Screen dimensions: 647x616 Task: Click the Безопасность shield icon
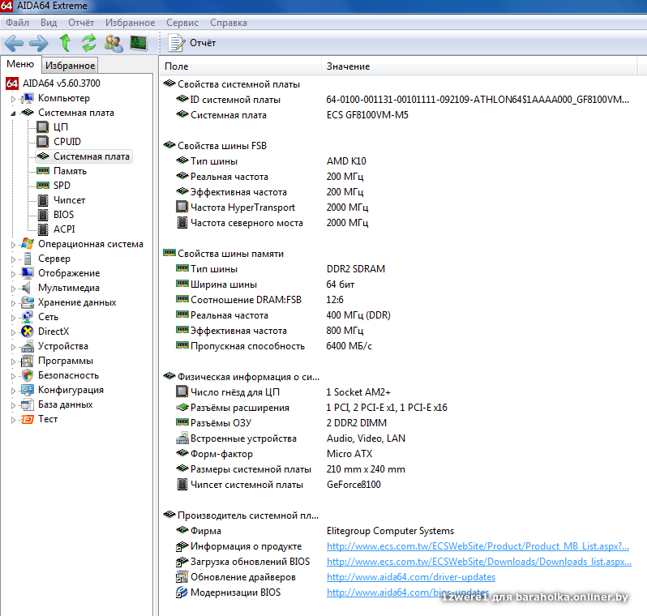pos(28,375)
